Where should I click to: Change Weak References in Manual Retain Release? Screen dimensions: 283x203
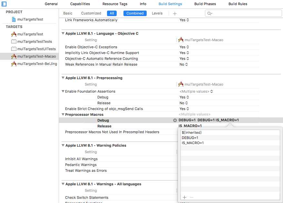[x=183, y=64]
